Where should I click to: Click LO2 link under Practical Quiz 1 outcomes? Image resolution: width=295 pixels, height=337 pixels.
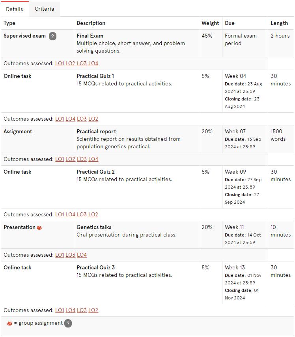(x=93, y=119)
